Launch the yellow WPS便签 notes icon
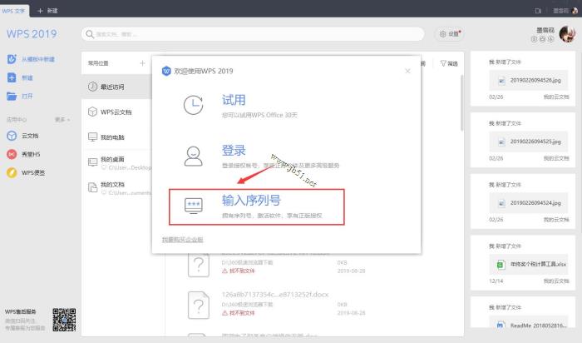Viewport: 582px width, 343px height. (x=12, y=172)
